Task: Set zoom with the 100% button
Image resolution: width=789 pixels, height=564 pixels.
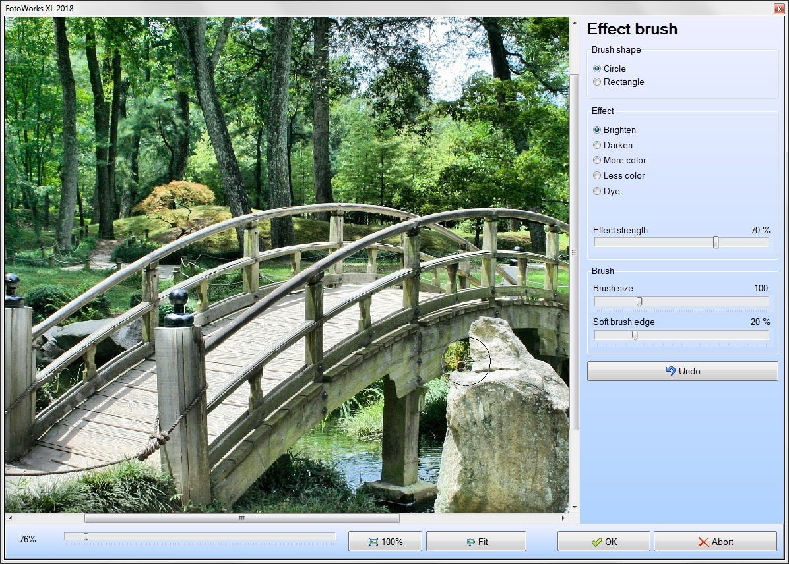Action: coord(385,542)
